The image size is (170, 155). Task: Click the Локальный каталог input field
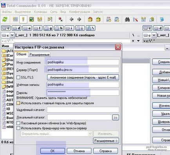[80, 117]
